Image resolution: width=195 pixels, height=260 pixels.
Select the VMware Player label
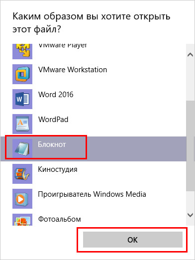point(63,45)
